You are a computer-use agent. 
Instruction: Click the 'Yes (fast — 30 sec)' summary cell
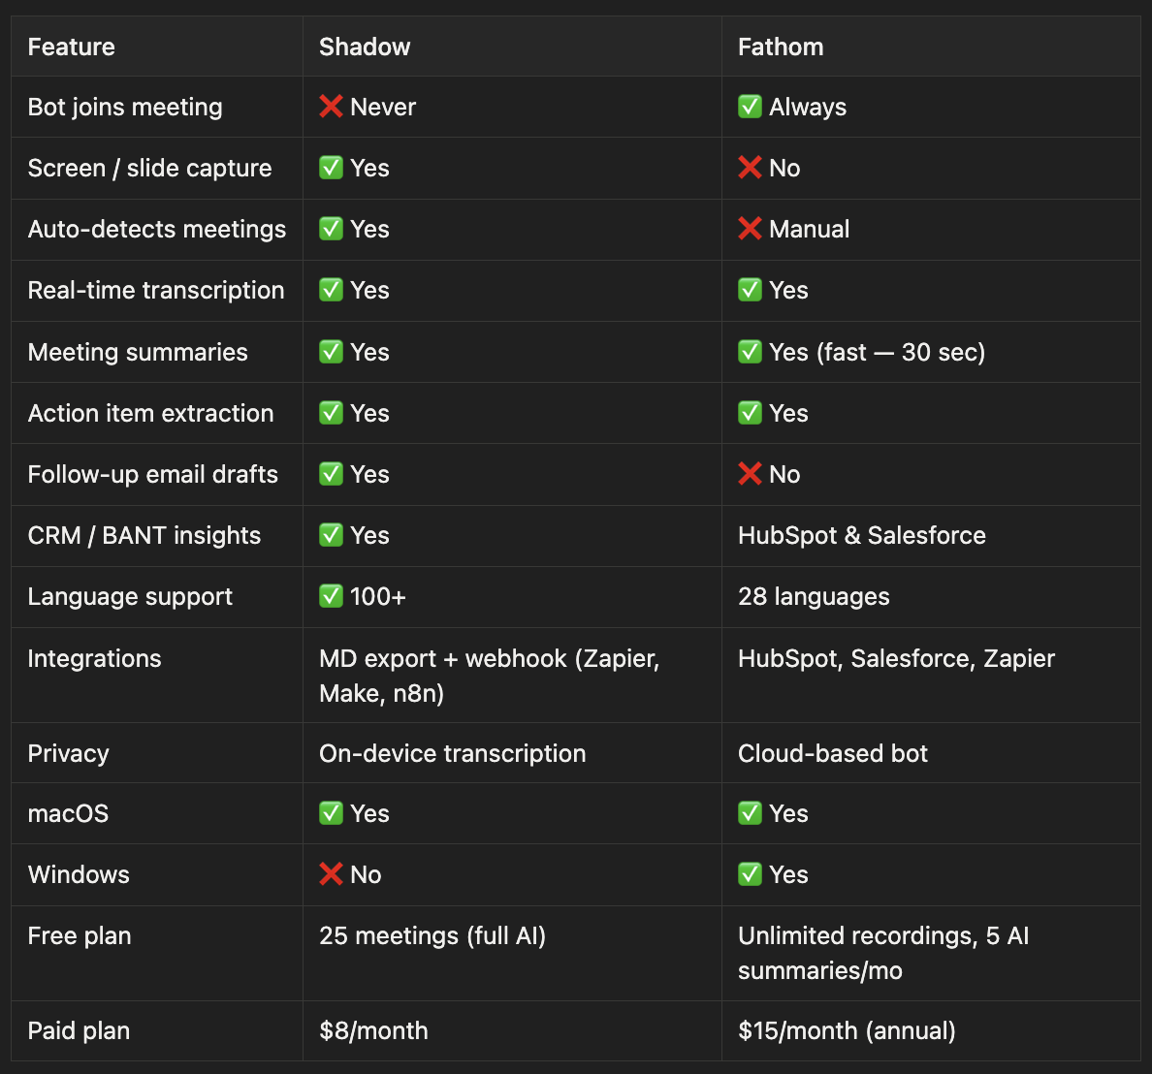click(861, 352)
